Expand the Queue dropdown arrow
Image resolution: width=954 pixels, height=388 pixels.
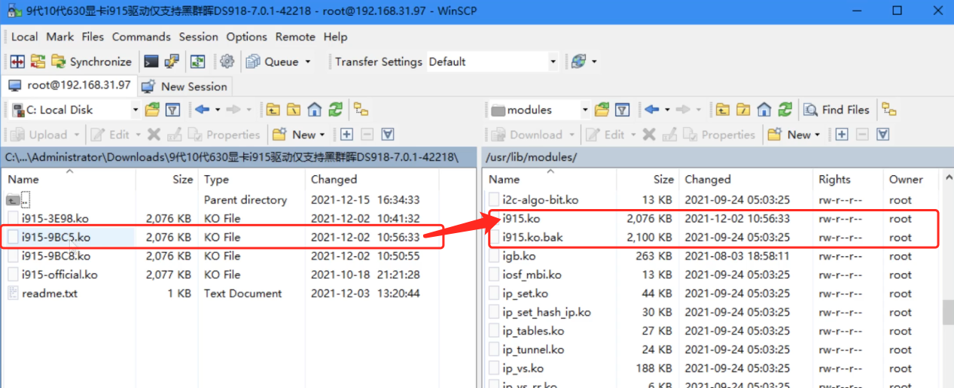306,62
